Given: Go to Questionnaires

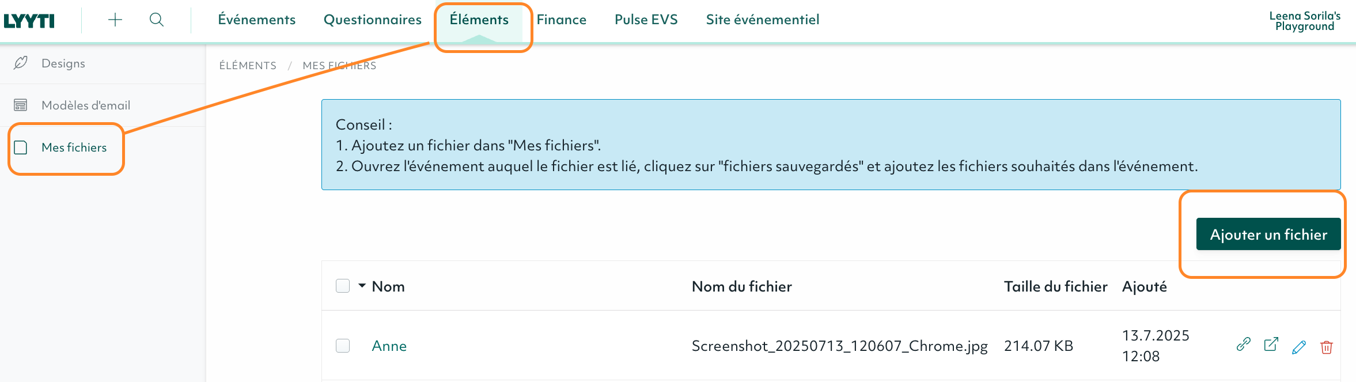Looking at the screenshot, I should [372, 19].
